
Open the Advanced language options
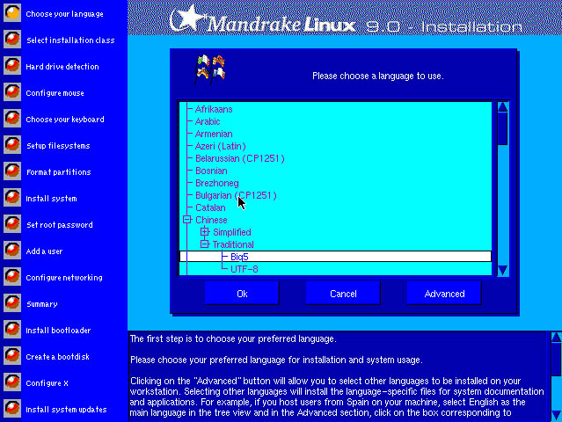click(444, 294)
